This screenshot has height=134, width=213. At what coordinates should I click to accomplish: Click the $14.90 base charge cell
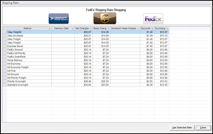click(x=102, y=36)
